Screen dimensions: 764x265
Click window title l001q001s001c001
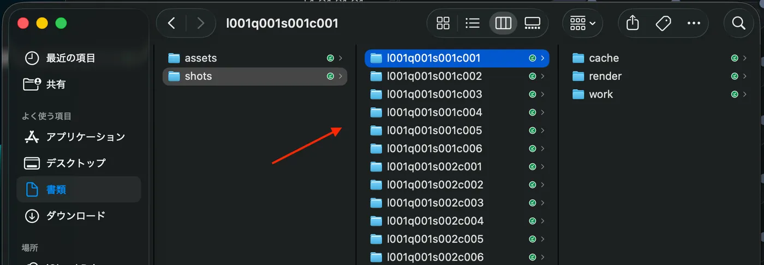(x=282, y=23)
